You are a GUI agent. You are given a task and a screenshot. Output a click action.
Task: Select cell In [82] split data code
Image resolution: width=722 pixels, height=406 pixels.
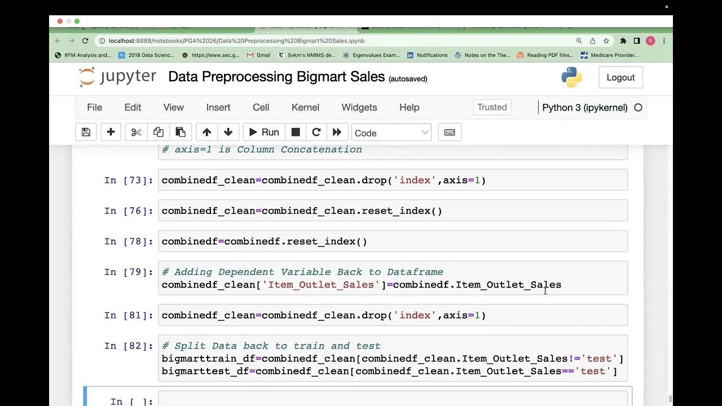coord(393,359)
